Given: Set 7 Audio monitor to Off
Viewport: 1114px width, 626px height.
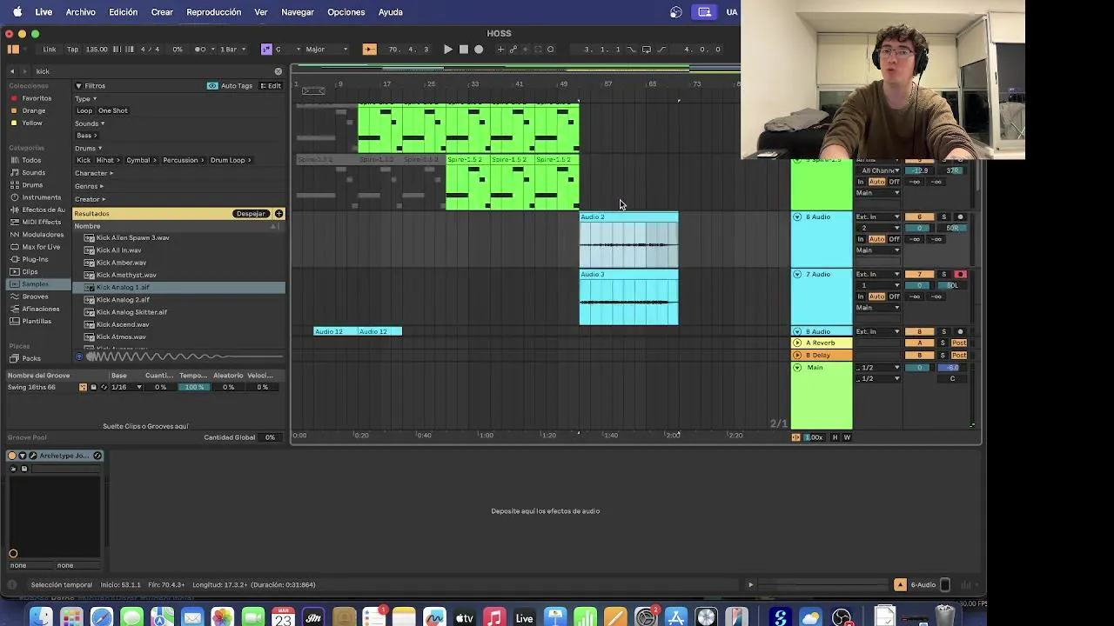Looking at the screenshot, I should click(x=894, y=296).
